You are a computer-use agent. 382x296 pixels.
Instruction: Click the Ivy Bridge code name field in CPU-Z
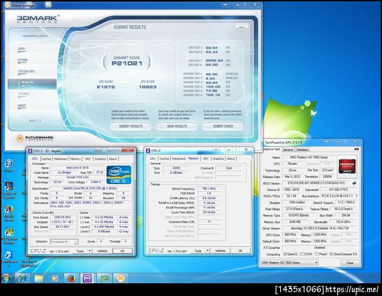65,173
